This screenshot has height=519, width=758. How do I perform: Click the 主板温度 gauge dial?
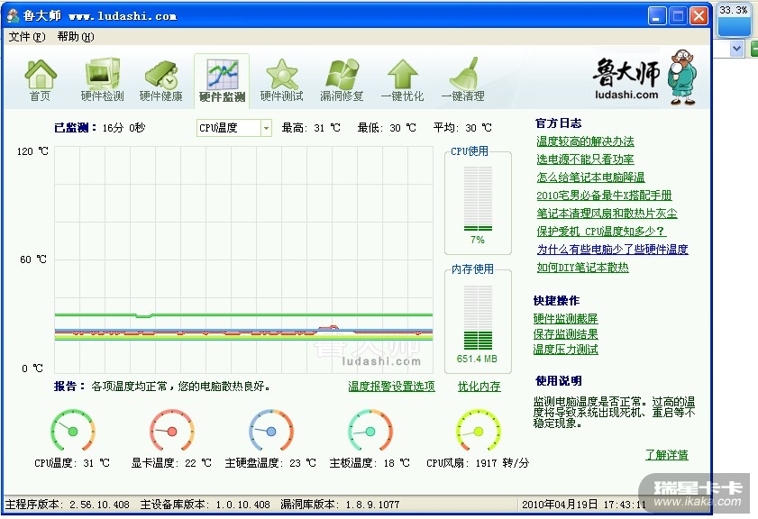(x=370, y=431)
